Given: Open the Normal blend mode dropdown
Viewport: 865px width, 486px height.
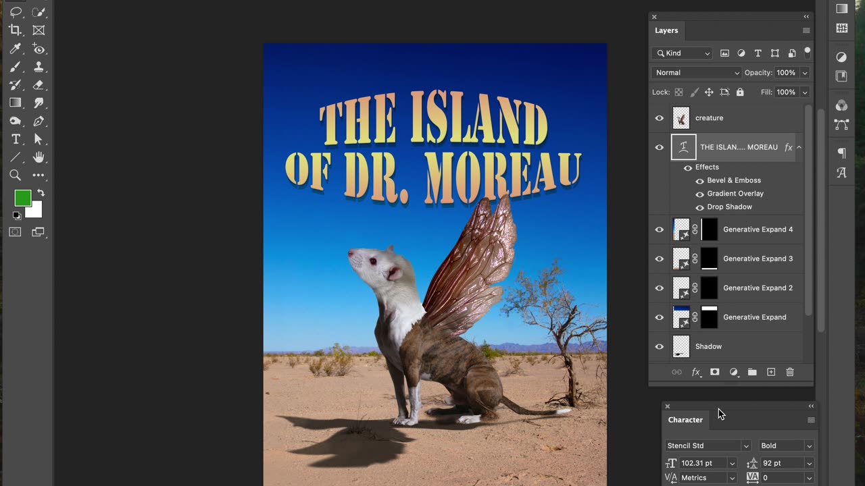Looking at the screenshot, I should pos(696,73).
